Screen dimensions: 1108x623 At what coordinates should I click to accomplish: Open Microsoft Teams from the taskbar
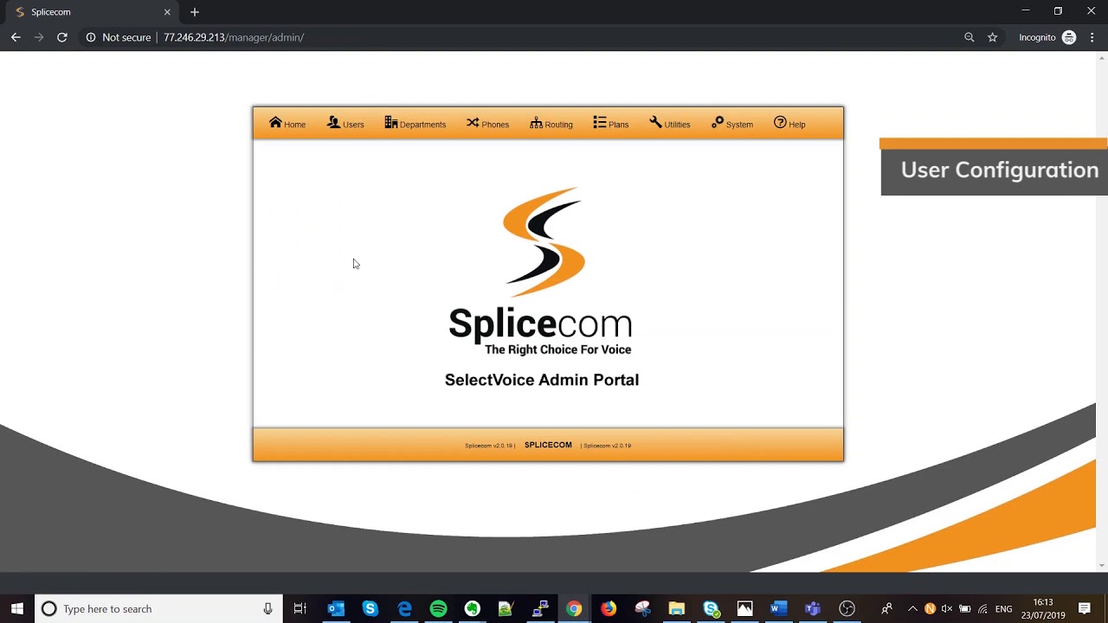(812, 608)
